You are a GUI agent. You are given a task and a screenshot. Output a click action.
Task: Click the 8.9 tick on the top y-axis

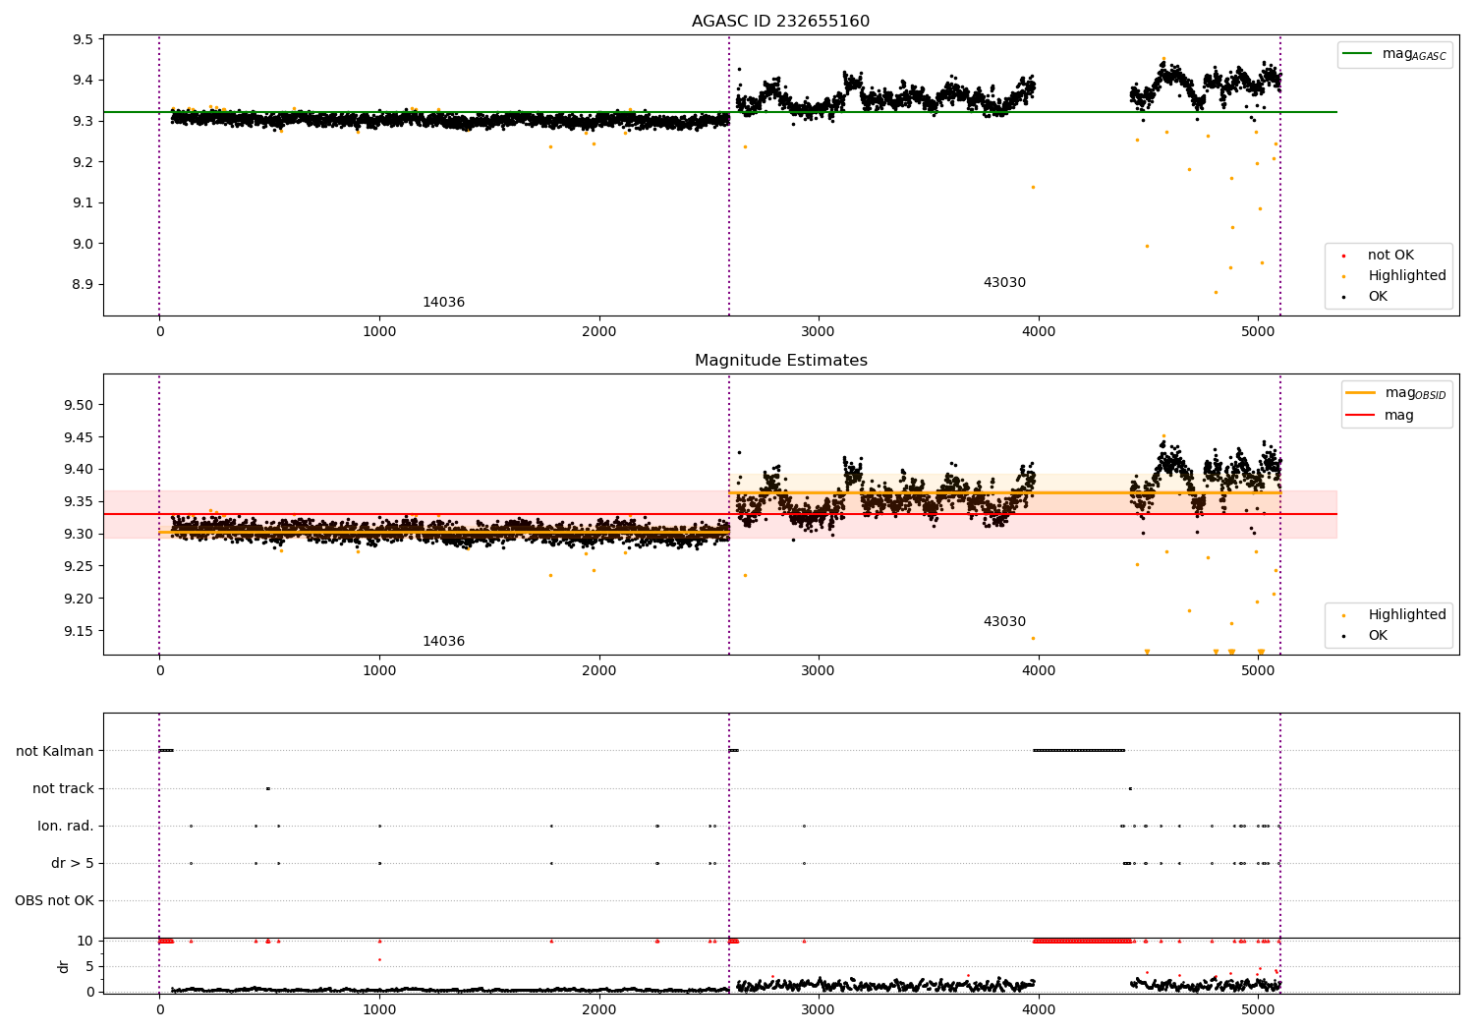[x=84, y=285]
